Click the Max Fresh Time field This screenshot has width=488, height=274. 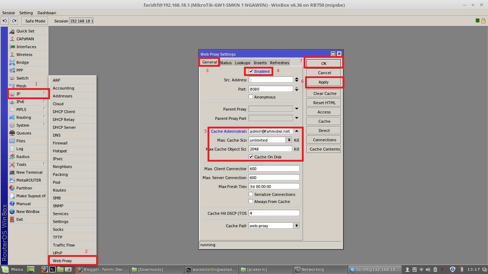pyautogui.click(x=274, y=187)
